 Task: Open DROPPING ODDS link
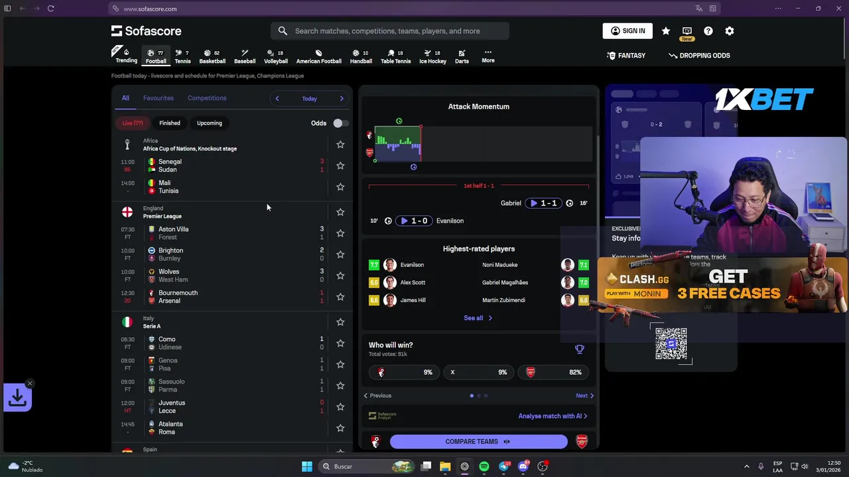[699, 56]
